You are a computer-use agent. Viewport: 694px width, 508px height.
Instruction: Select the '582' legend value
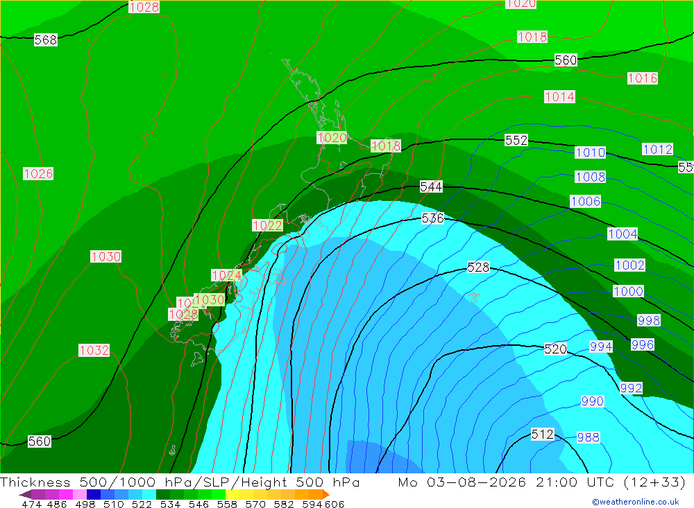[284, 504]
